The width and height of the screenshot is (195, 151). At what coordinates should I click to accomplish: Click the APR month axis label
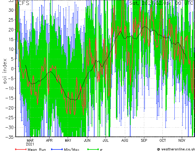49,141
